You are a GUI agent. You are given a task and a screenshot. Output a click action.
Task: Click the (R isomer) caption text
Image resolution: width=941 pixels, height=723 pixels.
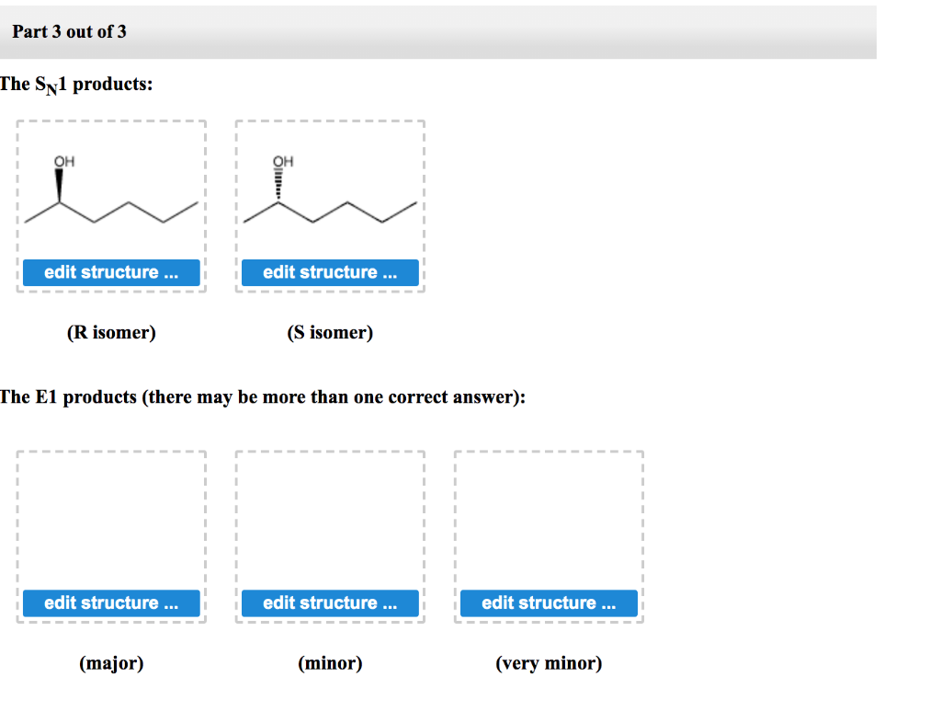click(x=111, y=332)
